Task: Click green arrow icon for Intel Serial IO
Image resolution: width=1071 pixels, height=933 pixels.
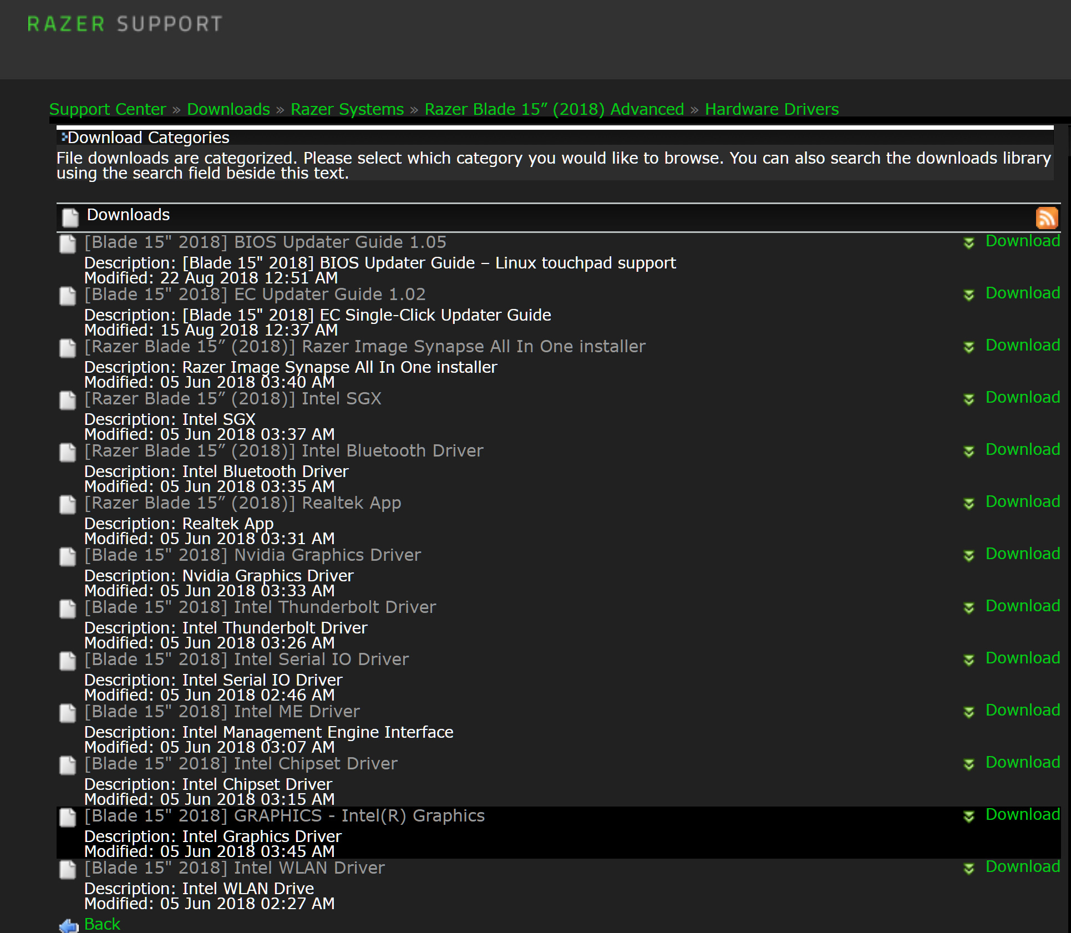Action: [x=969, y=660]
